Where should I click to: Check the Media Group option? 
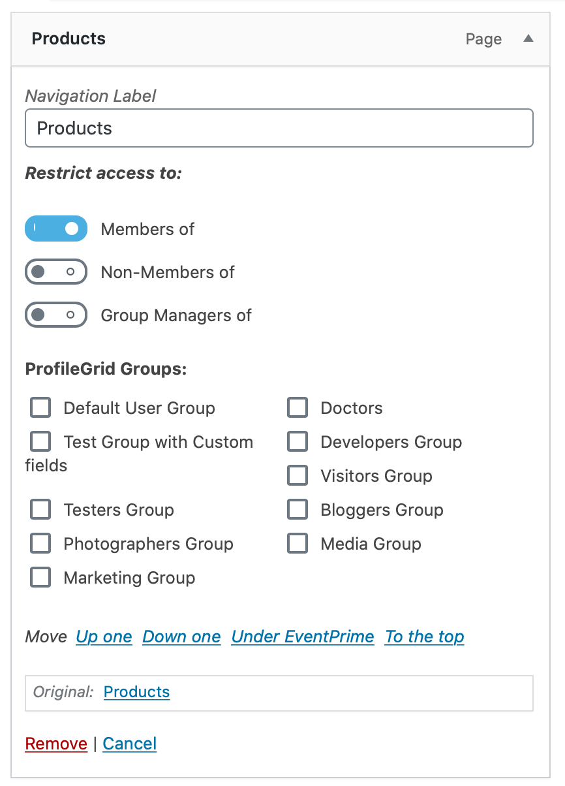point(298,543)
